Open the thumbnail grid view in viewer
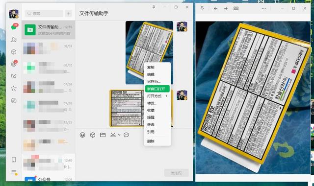This screenshot has height=186, width=314. (x=236, y=8)
